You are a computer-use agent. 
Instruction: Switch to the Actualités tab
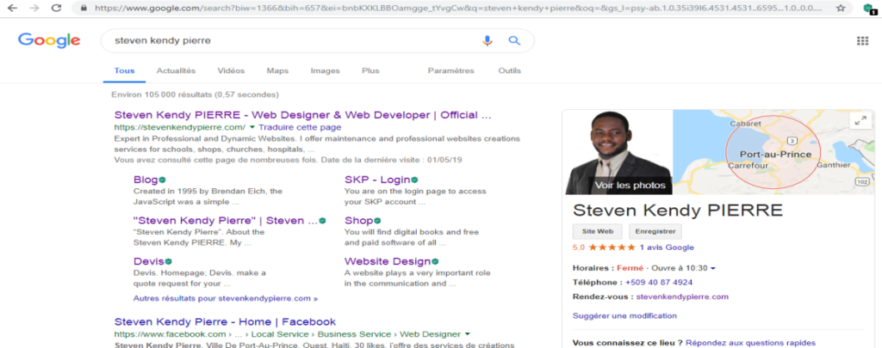pos(176,70)
